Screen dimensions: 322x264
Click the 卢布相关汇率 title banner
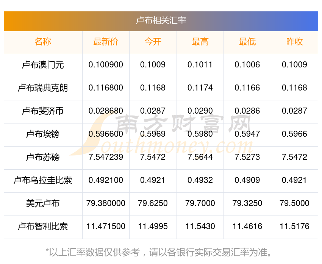click(161, 20)
